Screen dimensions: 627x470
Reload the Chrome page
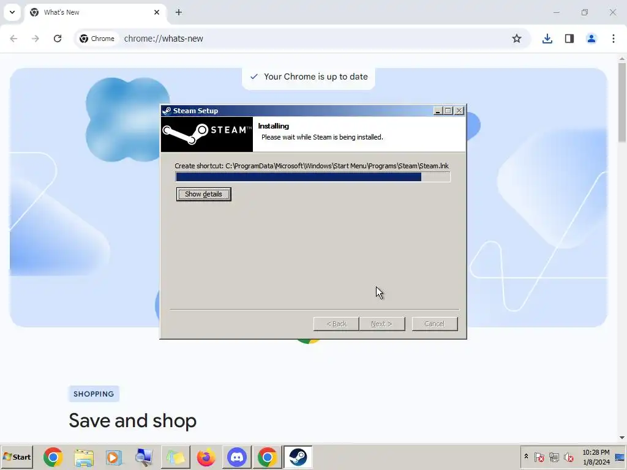pos(58,39)
